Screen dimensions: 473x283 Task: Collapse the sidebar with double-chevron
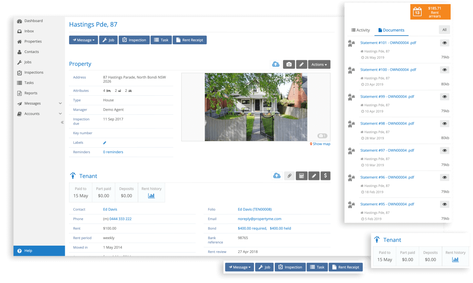62,123
